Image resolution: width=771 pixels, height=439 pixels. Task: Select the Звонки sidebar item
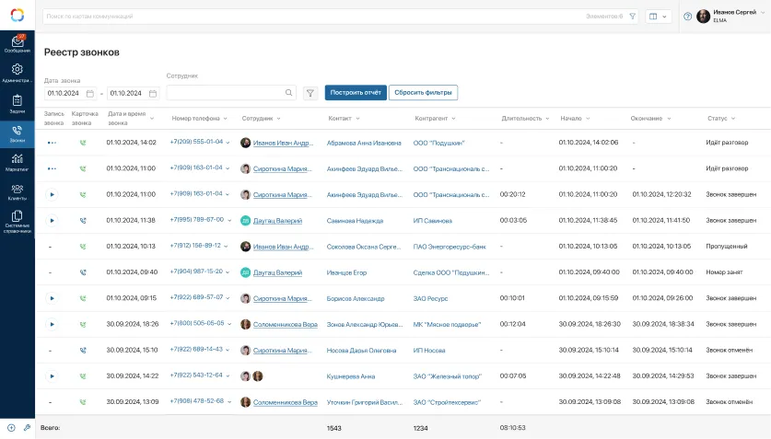pos(18,133)
